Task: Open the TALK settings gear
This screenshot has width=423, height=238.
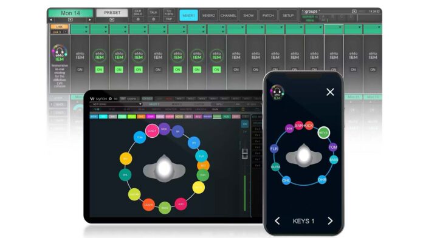Action: (x=153, y=19)
